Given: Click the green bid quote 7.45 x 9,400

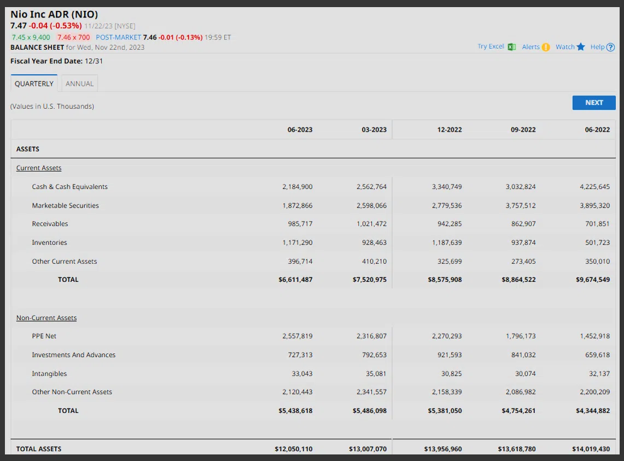Looking at the screenshot, I should point(31,37).
